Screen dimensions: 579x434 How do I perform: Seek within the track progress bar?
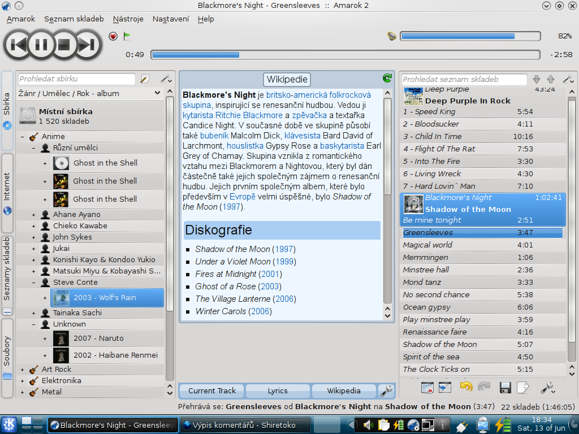(345, 55)
